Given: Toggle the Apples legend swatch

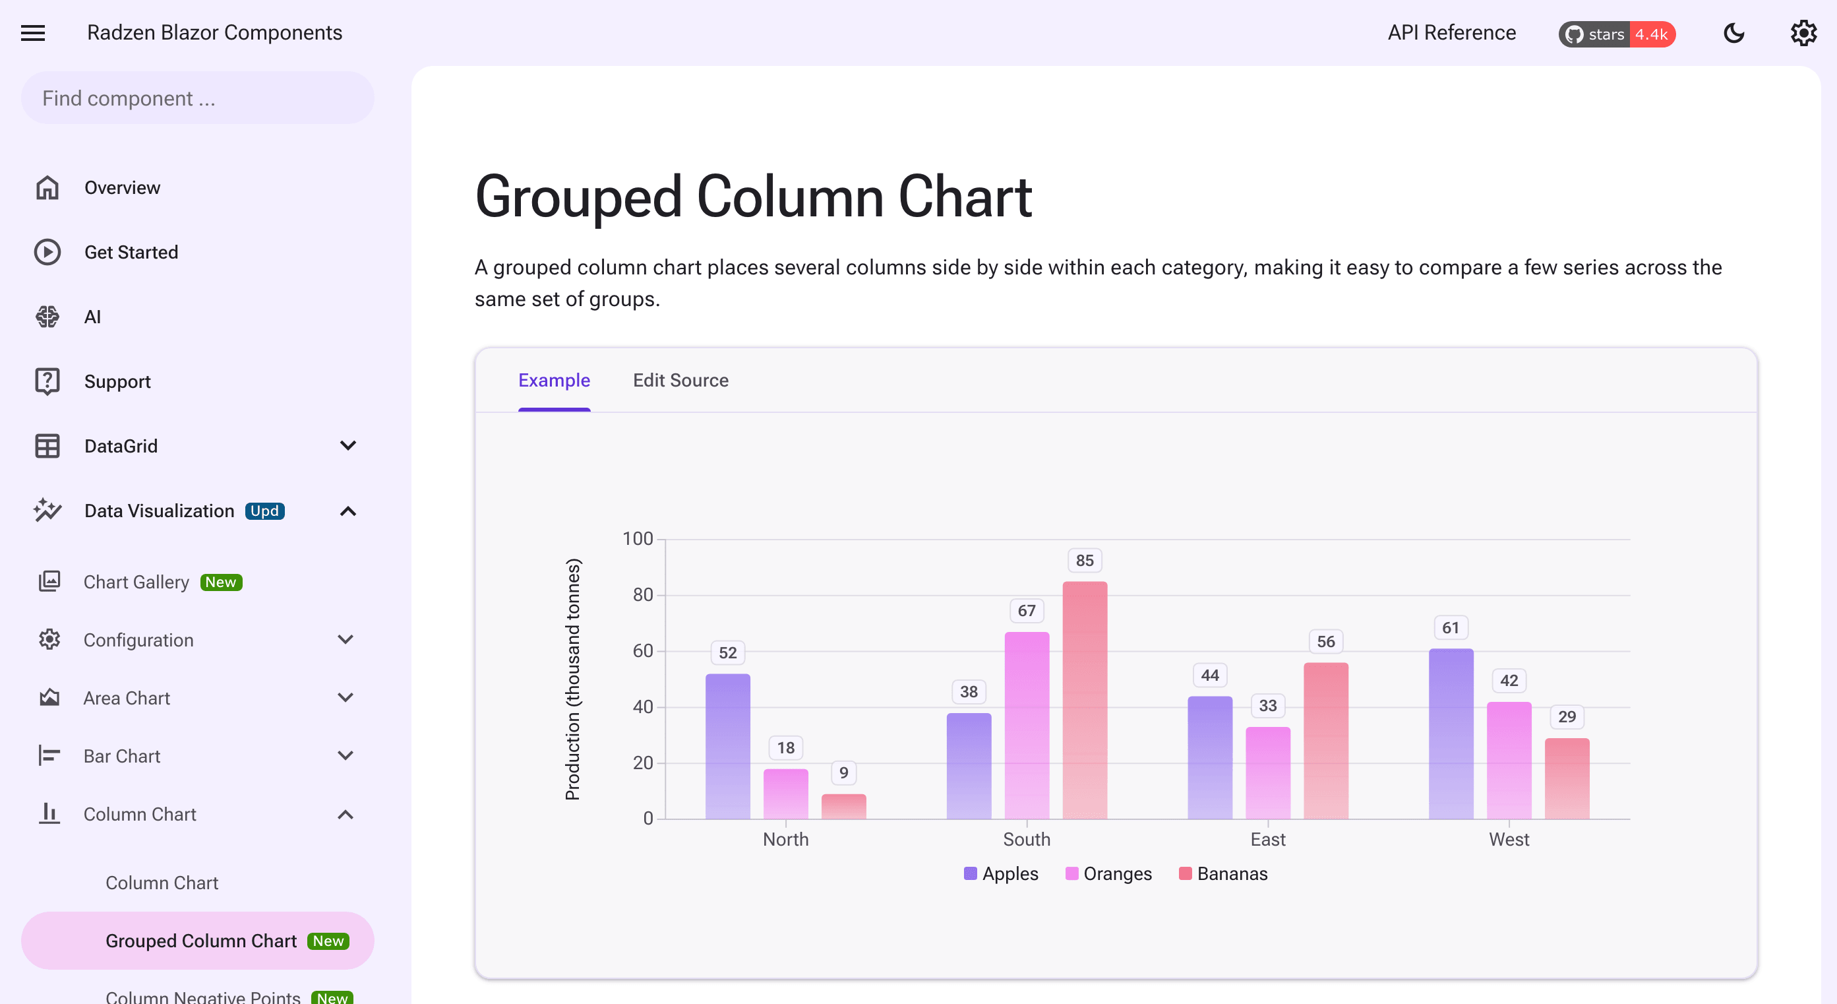Looking at the screenshot, I should (970, 873).
